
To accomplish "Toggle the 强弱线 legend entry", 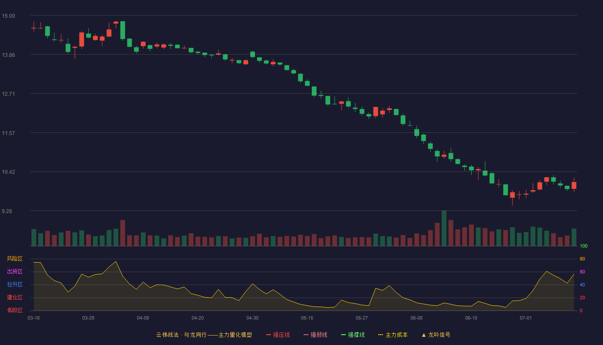I will tap(315, 335).
